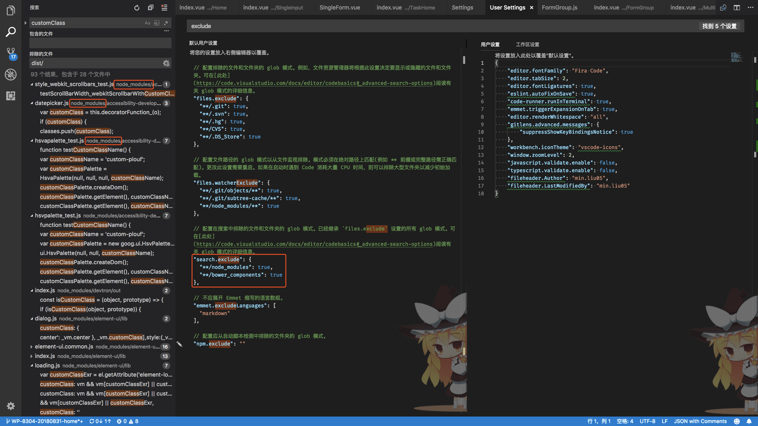Click the git branch WP-8304-20180831-home in status bar
The width and height of the screenshot is (758, 426).
tap(44, 421)
